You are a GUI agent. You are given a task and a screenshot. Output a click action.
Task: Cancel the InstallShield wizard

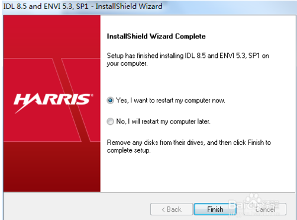265,209
